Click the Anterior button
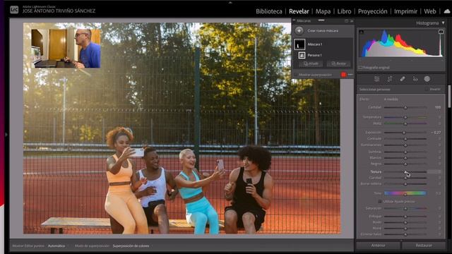452x254 pixels. (379, 246)
